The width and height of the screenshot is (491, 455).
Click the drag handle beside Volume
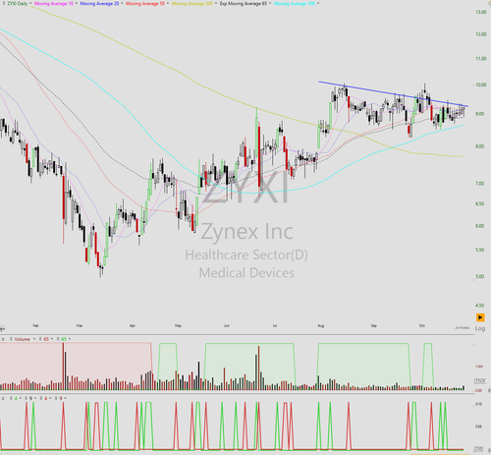pos(11,339)
